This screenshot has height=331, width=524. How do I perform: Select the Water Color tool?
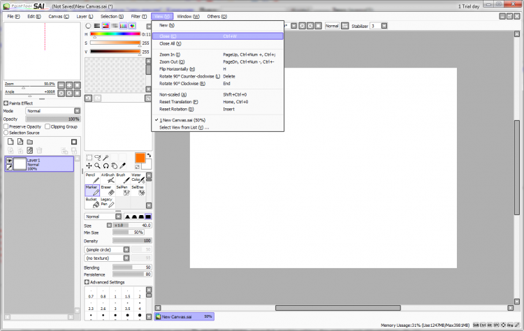click(138, 178)
